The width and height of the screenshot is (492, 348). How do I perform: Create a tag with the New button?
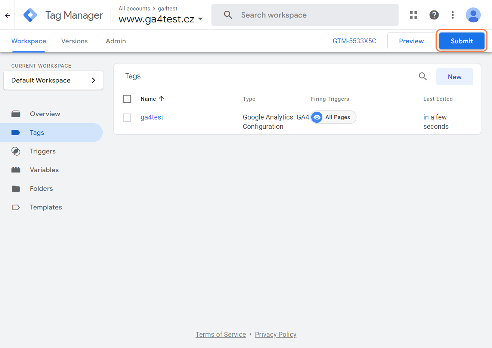(455, 77)
